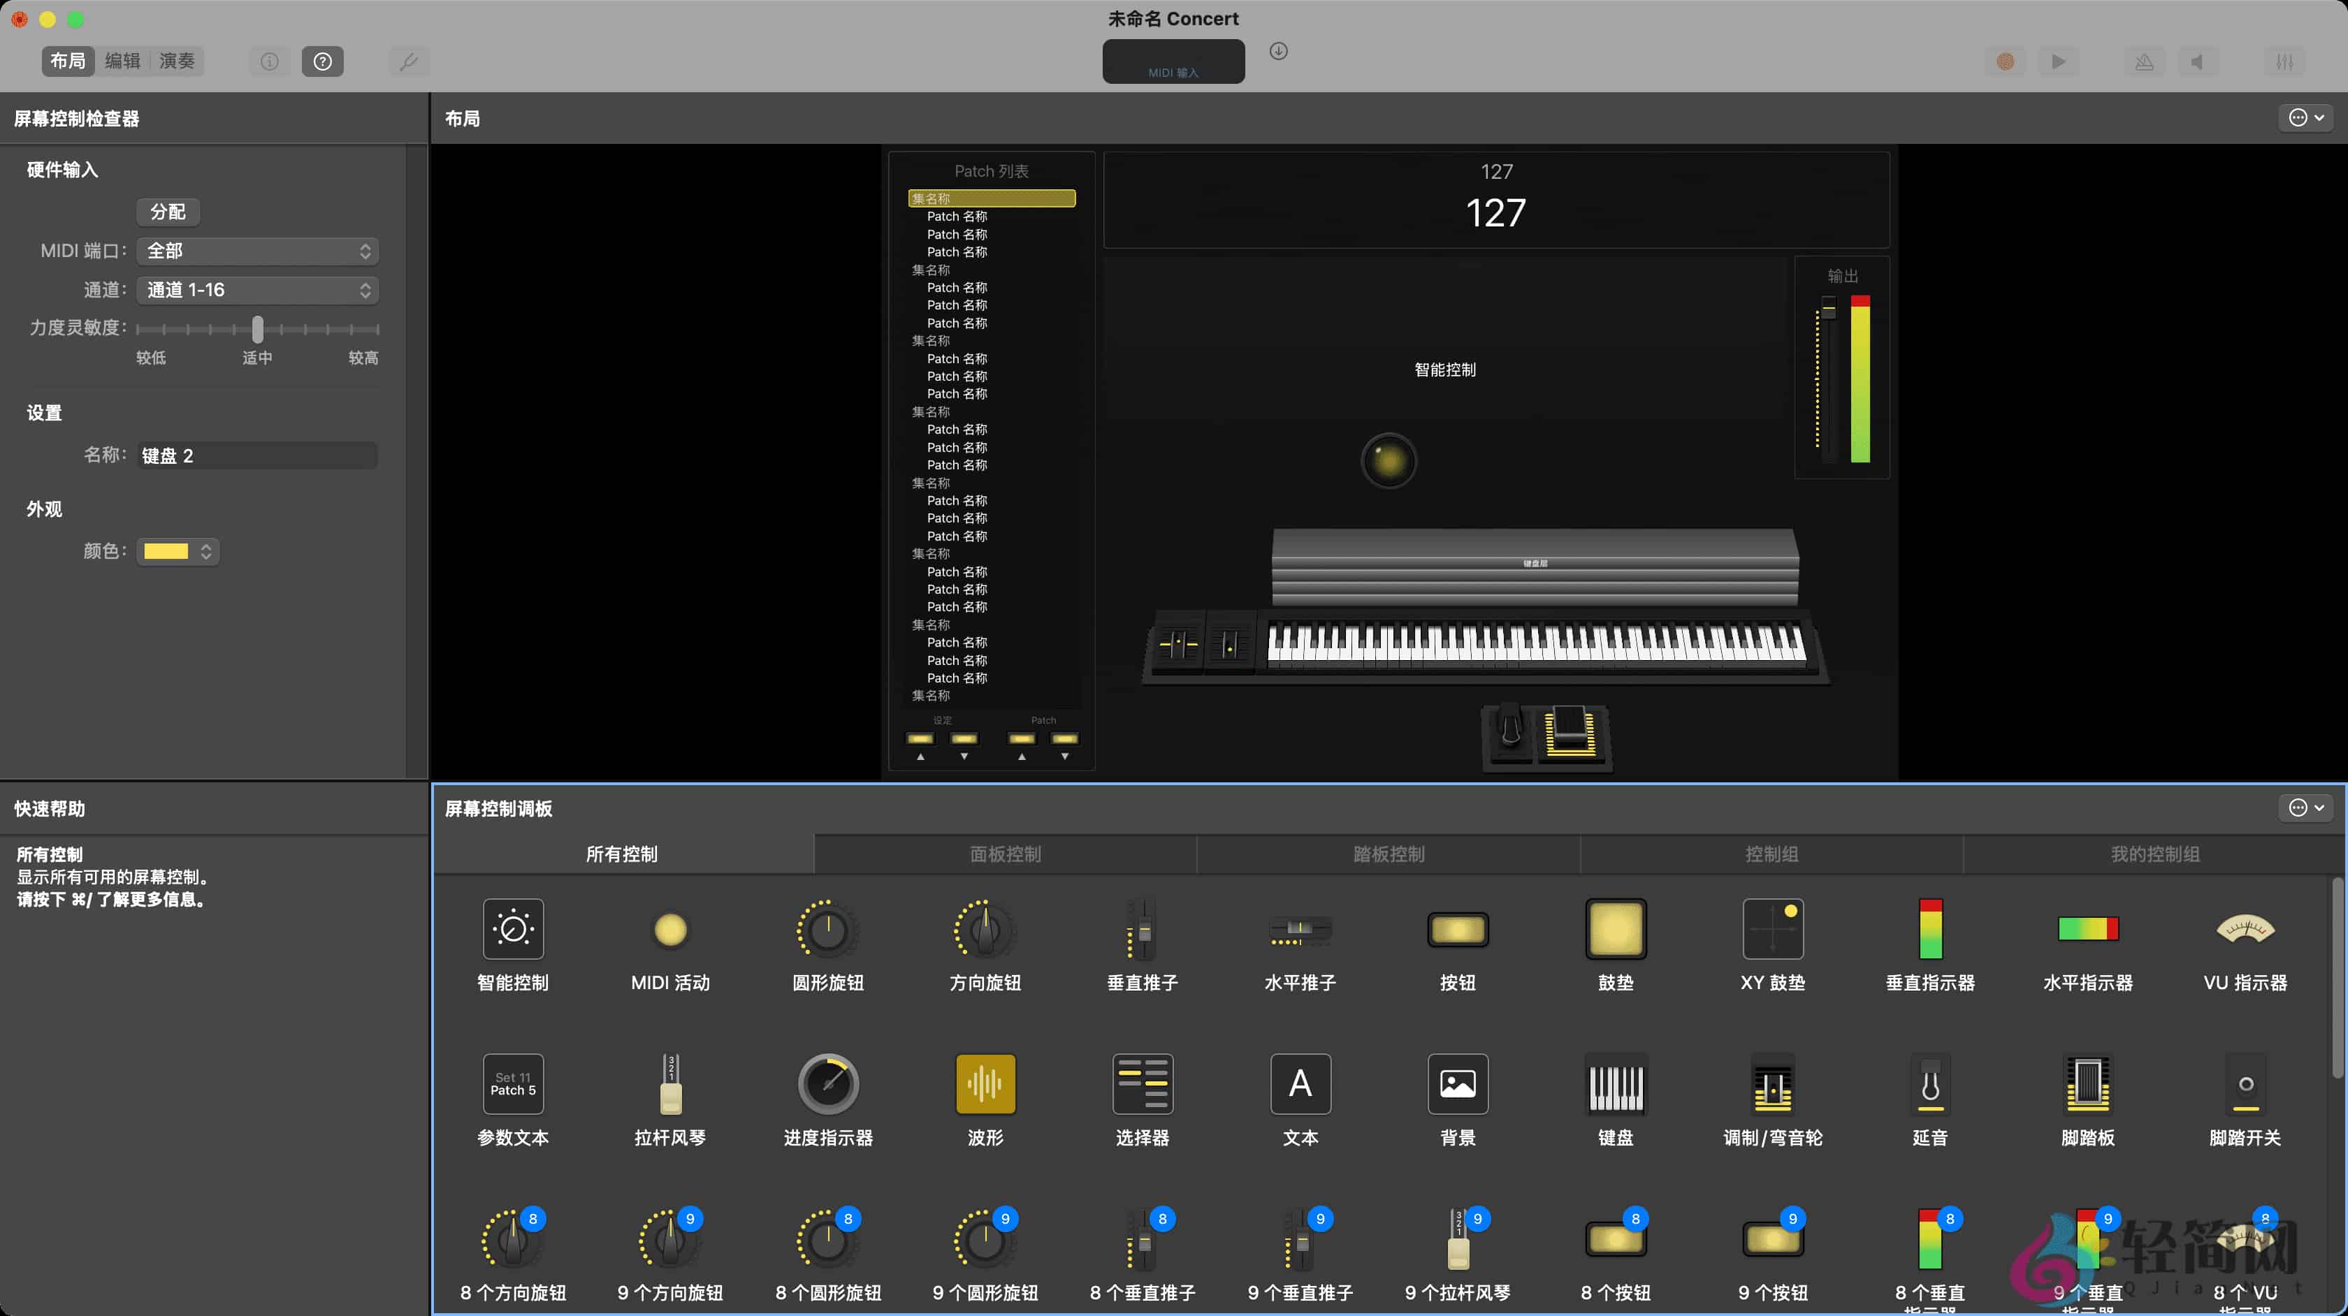Select the Smart Control (智能控制) palette icon
Screen dimensions: 2348x1316
coord(512,928)
